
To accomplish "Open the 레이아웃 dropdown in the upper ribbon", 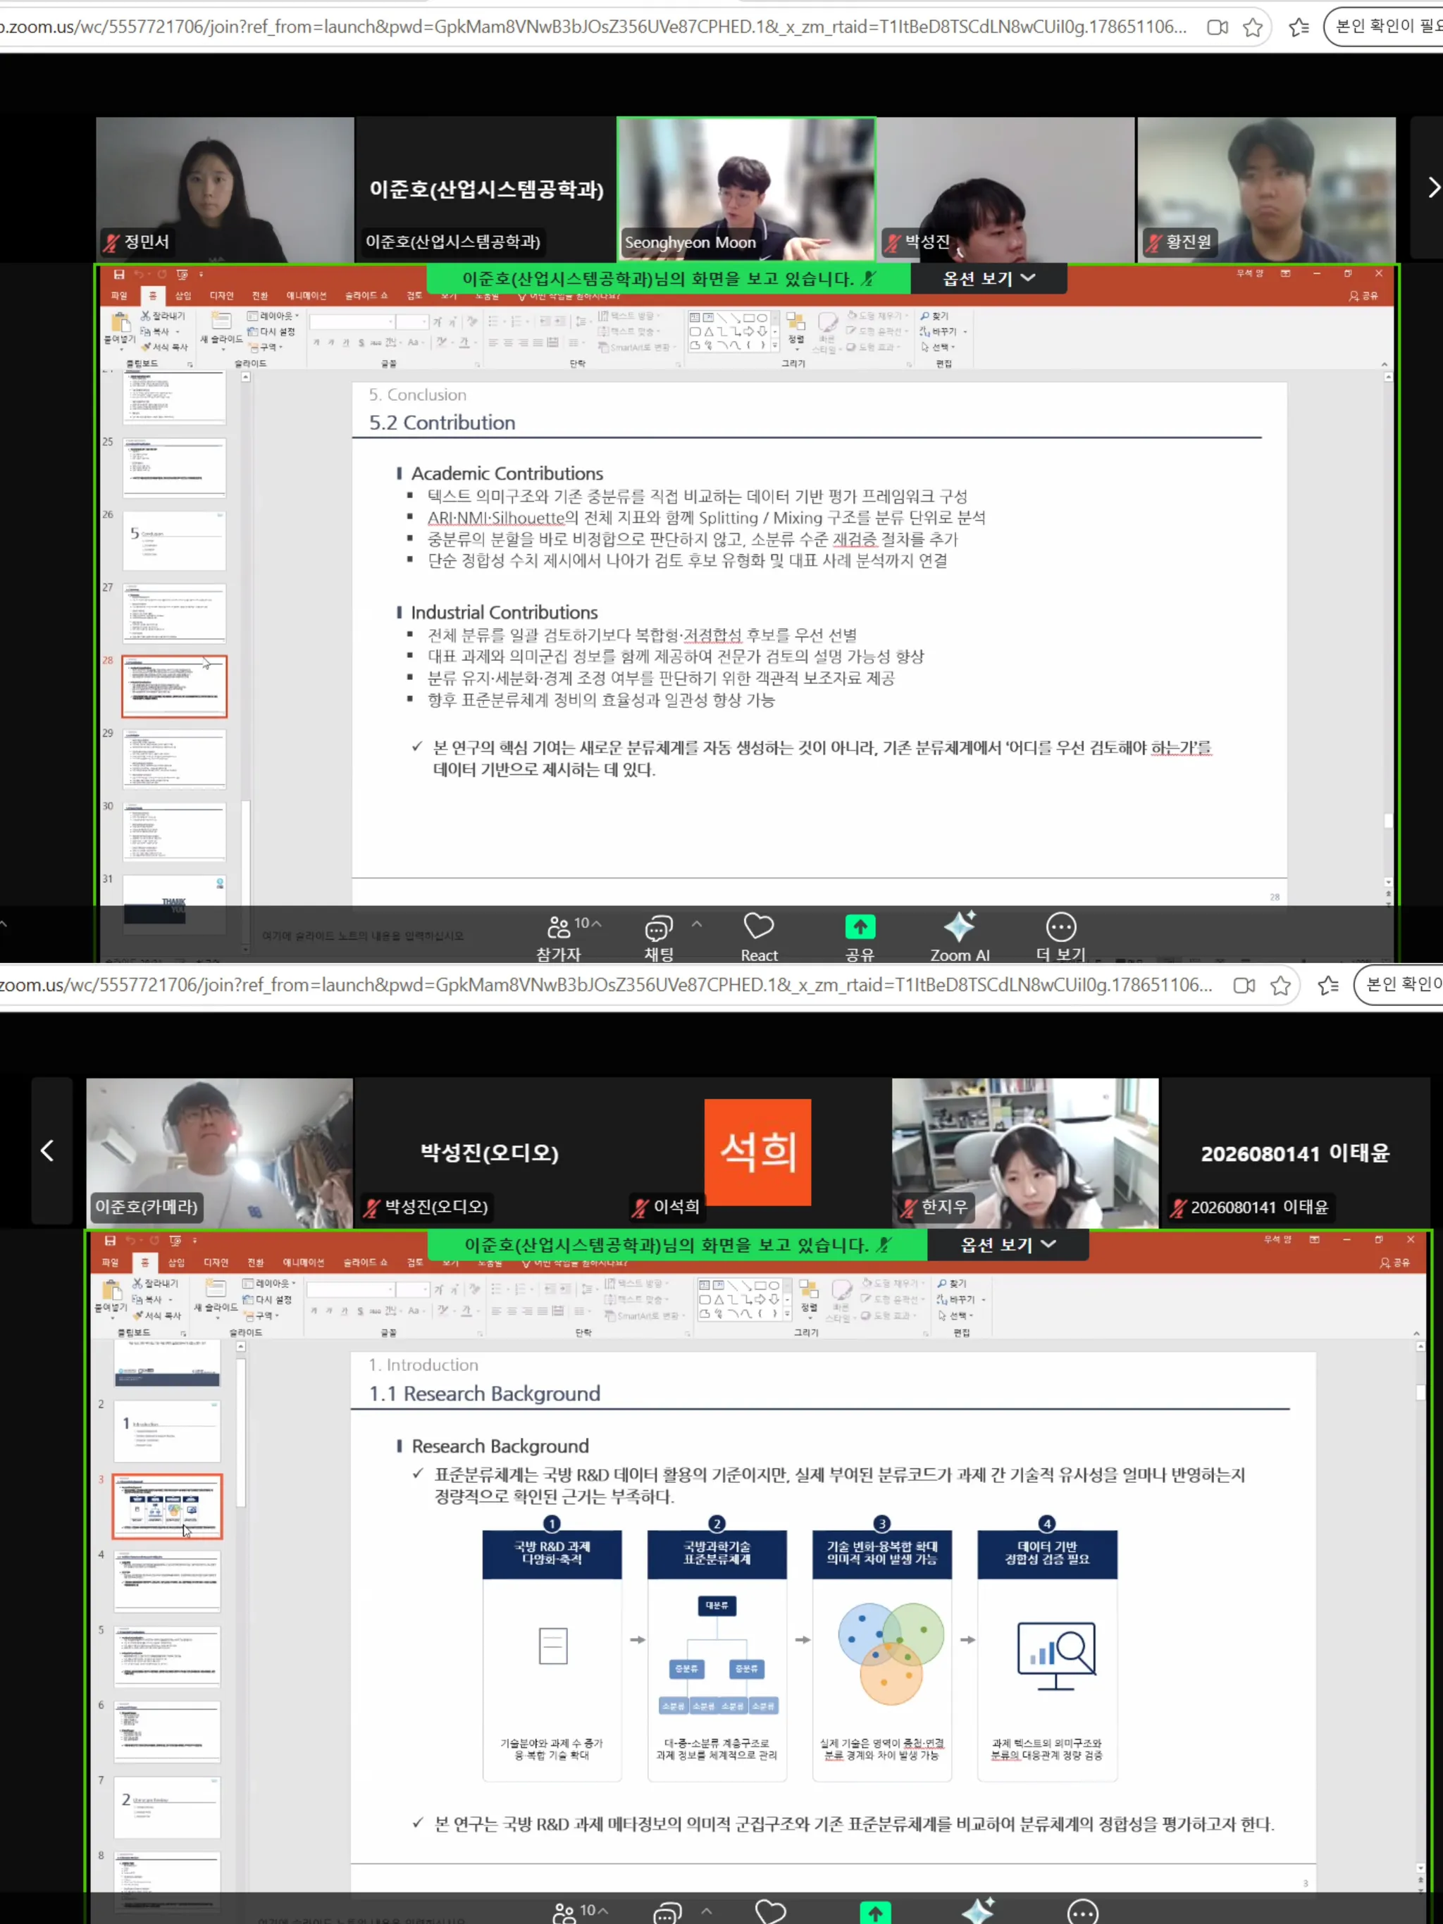I will point(273,316).
